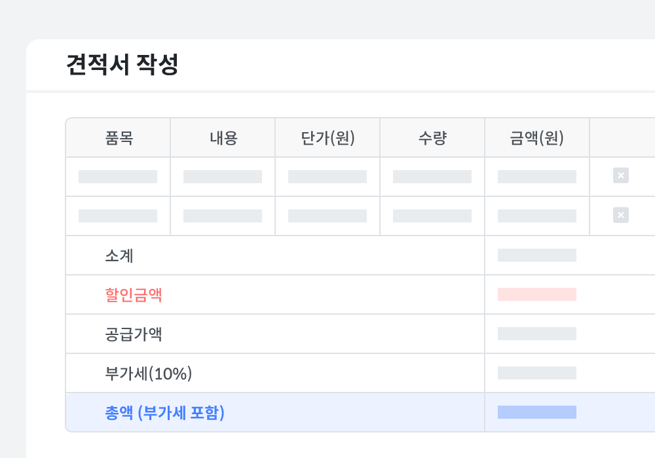Click the 품목 column header
This screenshot has width=655, height=458.
(119, 138)
